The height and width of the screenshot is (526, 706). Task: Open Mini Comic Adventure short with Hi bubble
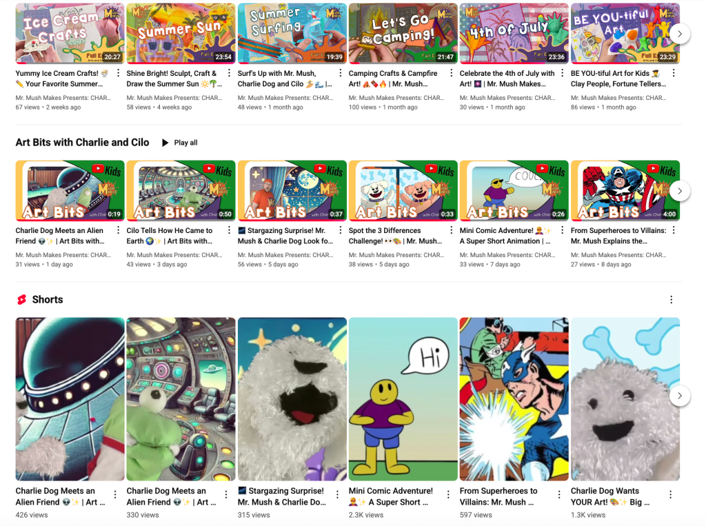point(403,399)
